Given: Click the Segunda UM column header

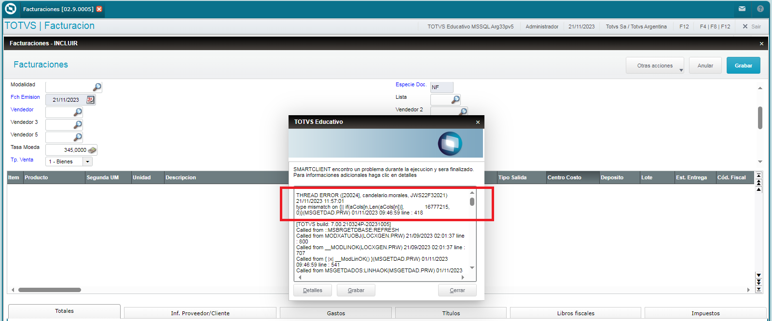Looking at the screenshot, I should pyautogui.click(x=108, y=177).
